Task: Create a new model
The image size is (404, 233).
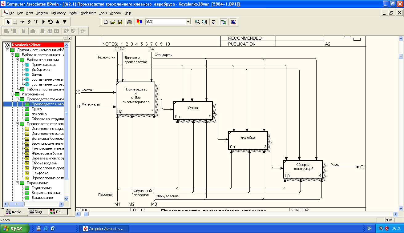Action: point(106,22)
